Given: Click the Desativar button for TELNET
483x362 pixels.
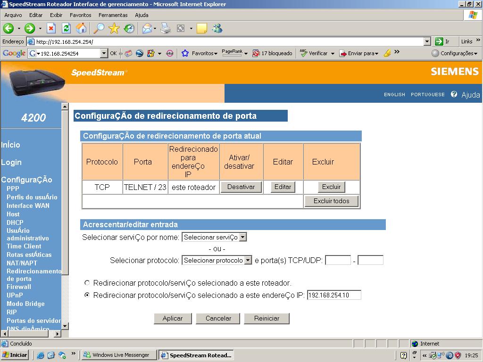Looking at the screenshot, I should tap(241, 187).
